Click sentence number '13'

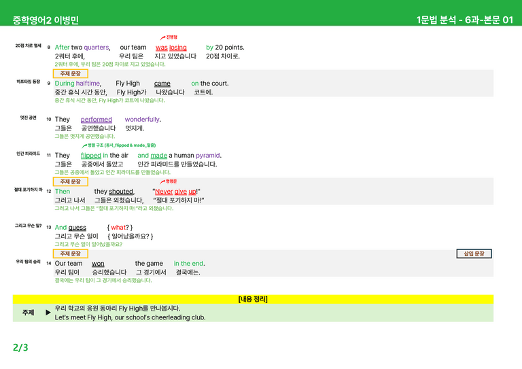[x=49, y=227]
